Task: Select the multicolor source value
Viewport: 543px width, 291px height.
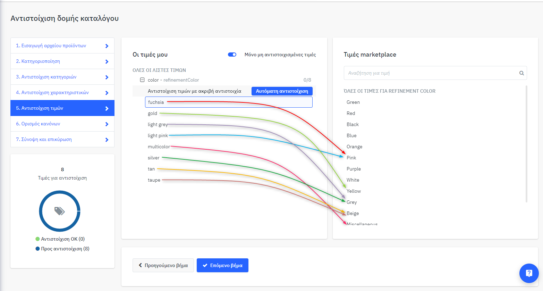Action: pyautogui.click(x=159, y=147)
